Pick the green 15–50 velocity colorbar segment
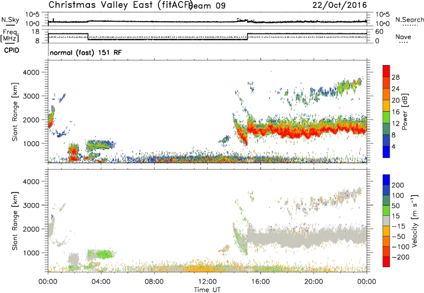The height and width of the screenshot is (293, 424). coord(386,210)
